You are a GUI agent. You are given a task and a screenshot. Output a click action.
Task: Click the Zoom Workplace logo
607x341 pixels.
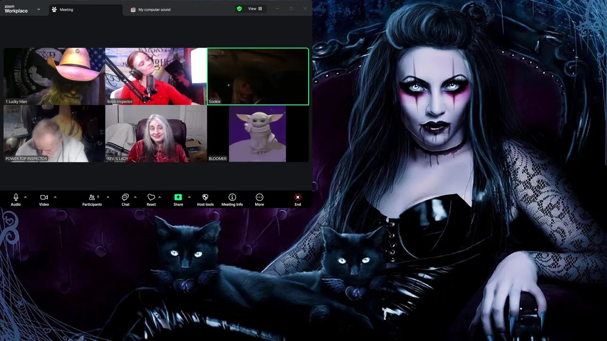[x=16, y=9]
